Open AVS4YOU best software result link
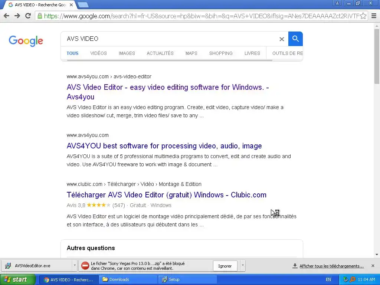Screen dimensions: 380x285 pyautogui.click(x=164, y=146)
